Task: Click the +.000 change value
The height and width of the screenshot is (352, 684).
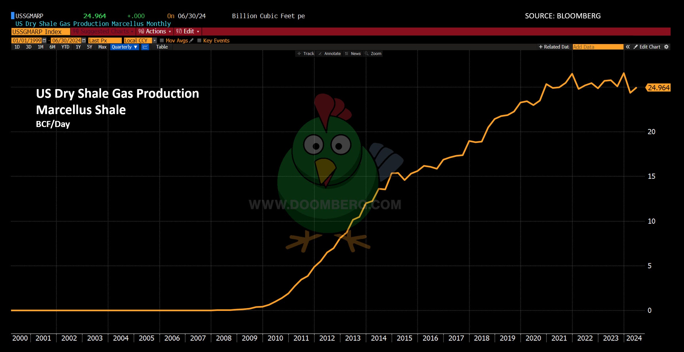Action: 136,16
